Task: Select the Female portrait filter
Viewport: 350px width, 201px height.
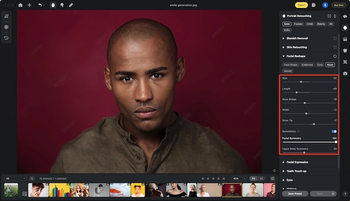Action: [x=298, y=24]
